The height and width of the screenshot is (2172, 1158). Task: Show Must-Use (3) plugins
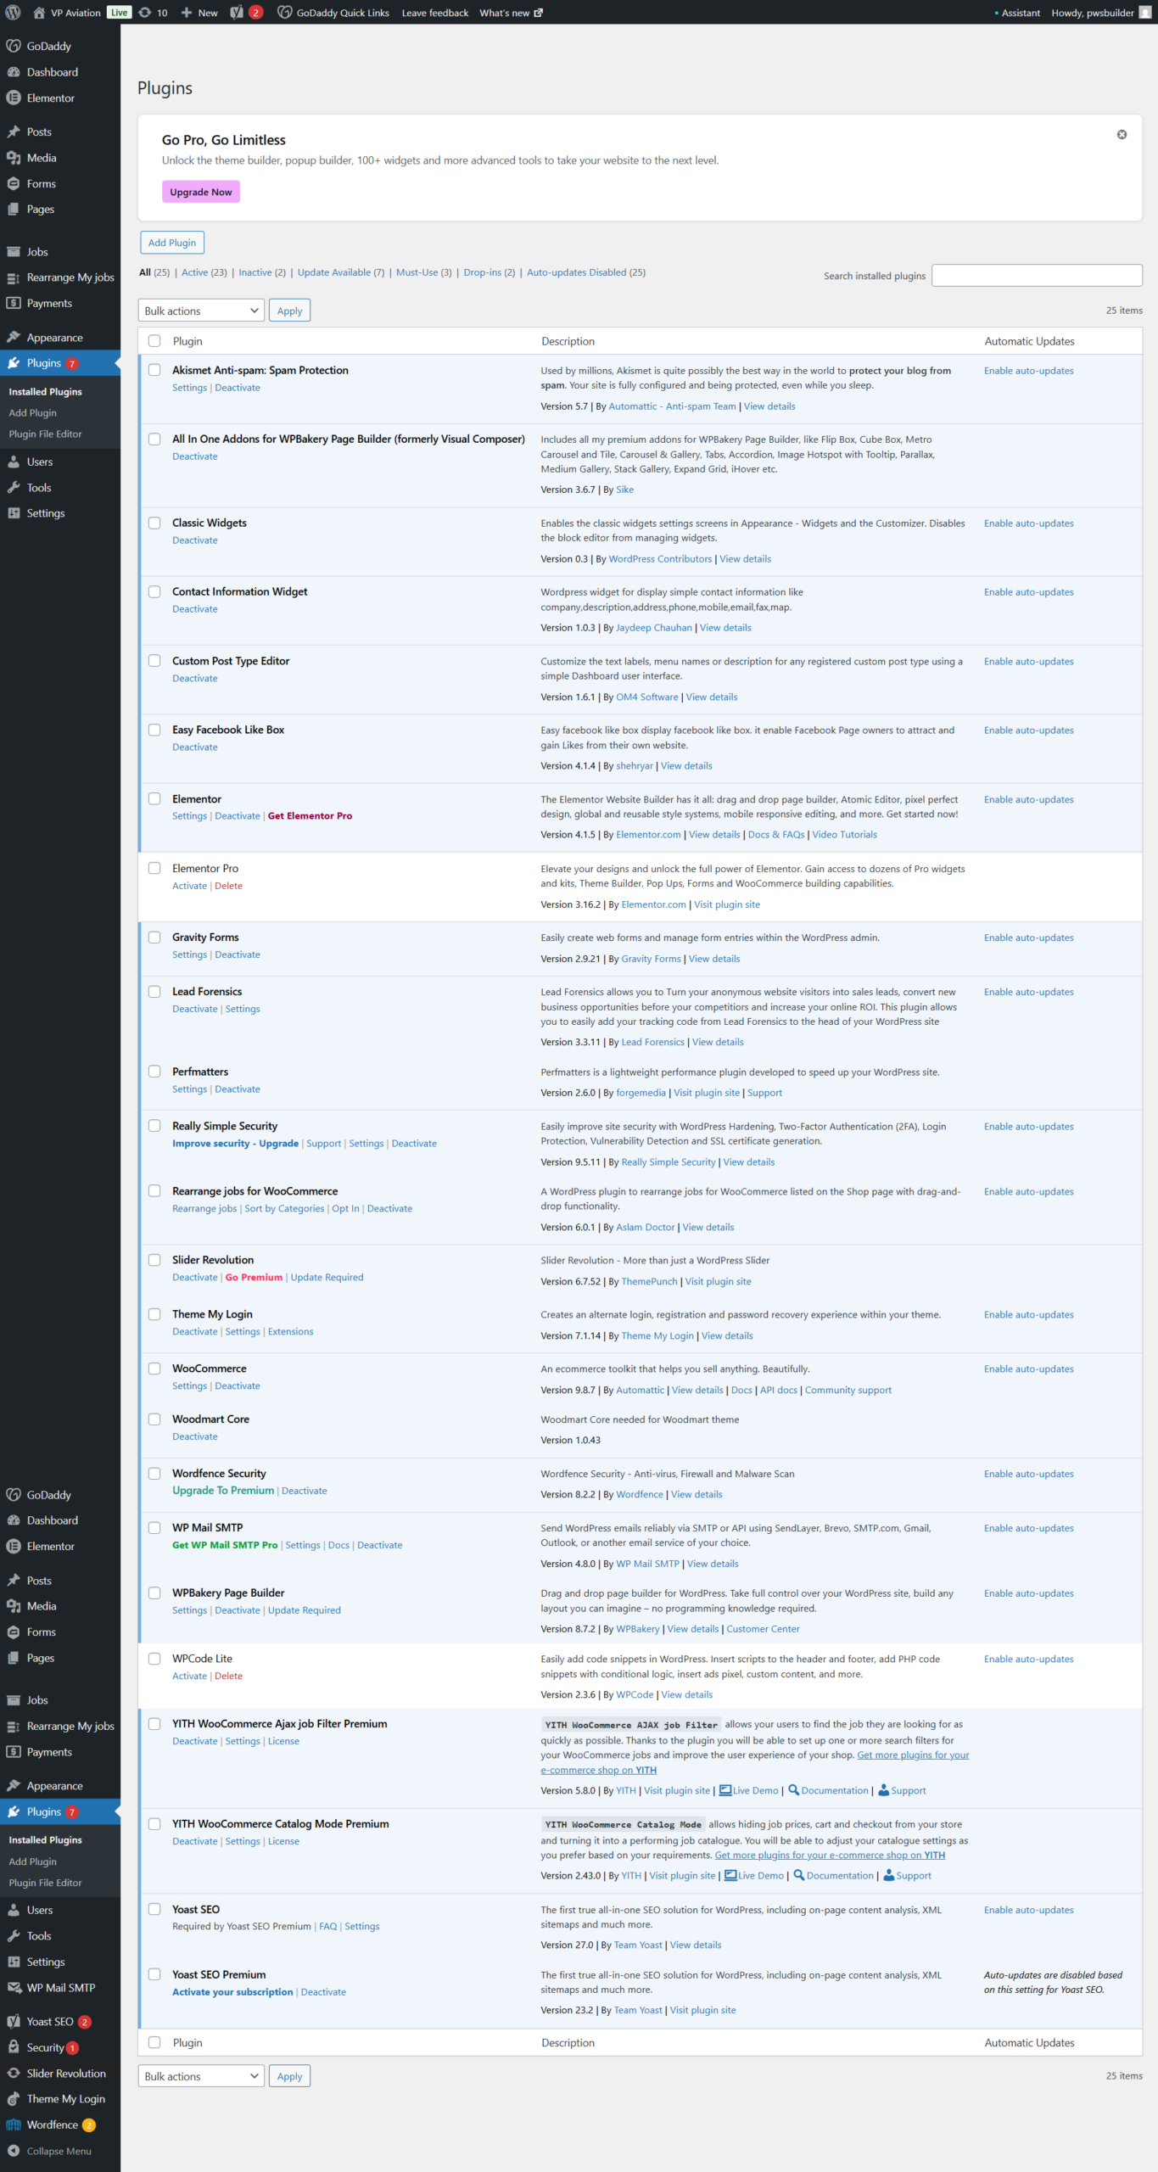[x=424, y=272]
